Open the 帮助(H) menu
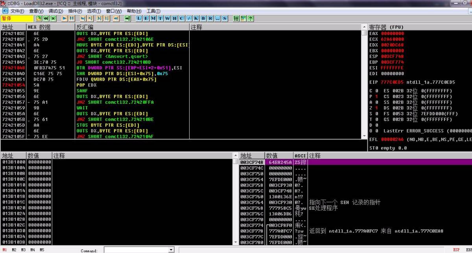The width and height of the screenshot is (472, 253). (134, 11)
